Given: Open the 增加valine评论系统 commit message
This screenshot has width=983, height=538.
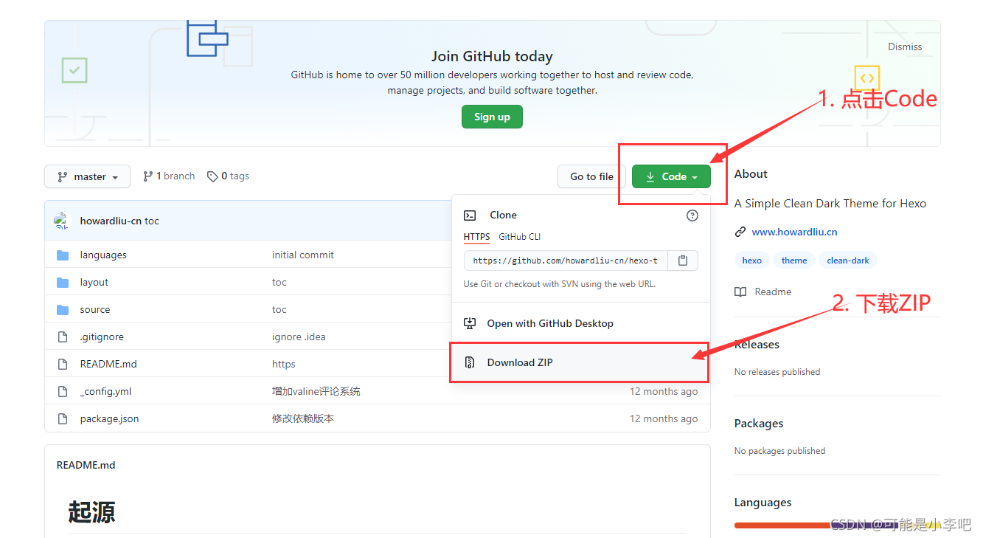Looking at the screenshot, I should pos(316,391).
